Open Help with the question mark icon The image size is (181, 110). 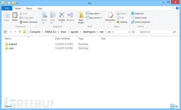click(177, 8)
